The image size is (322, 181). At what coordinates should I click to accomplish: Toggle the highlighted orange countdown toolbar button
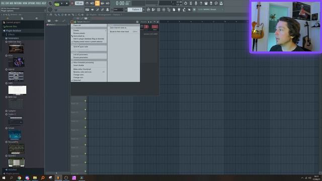pyautogui.click(x=97, y=4)
